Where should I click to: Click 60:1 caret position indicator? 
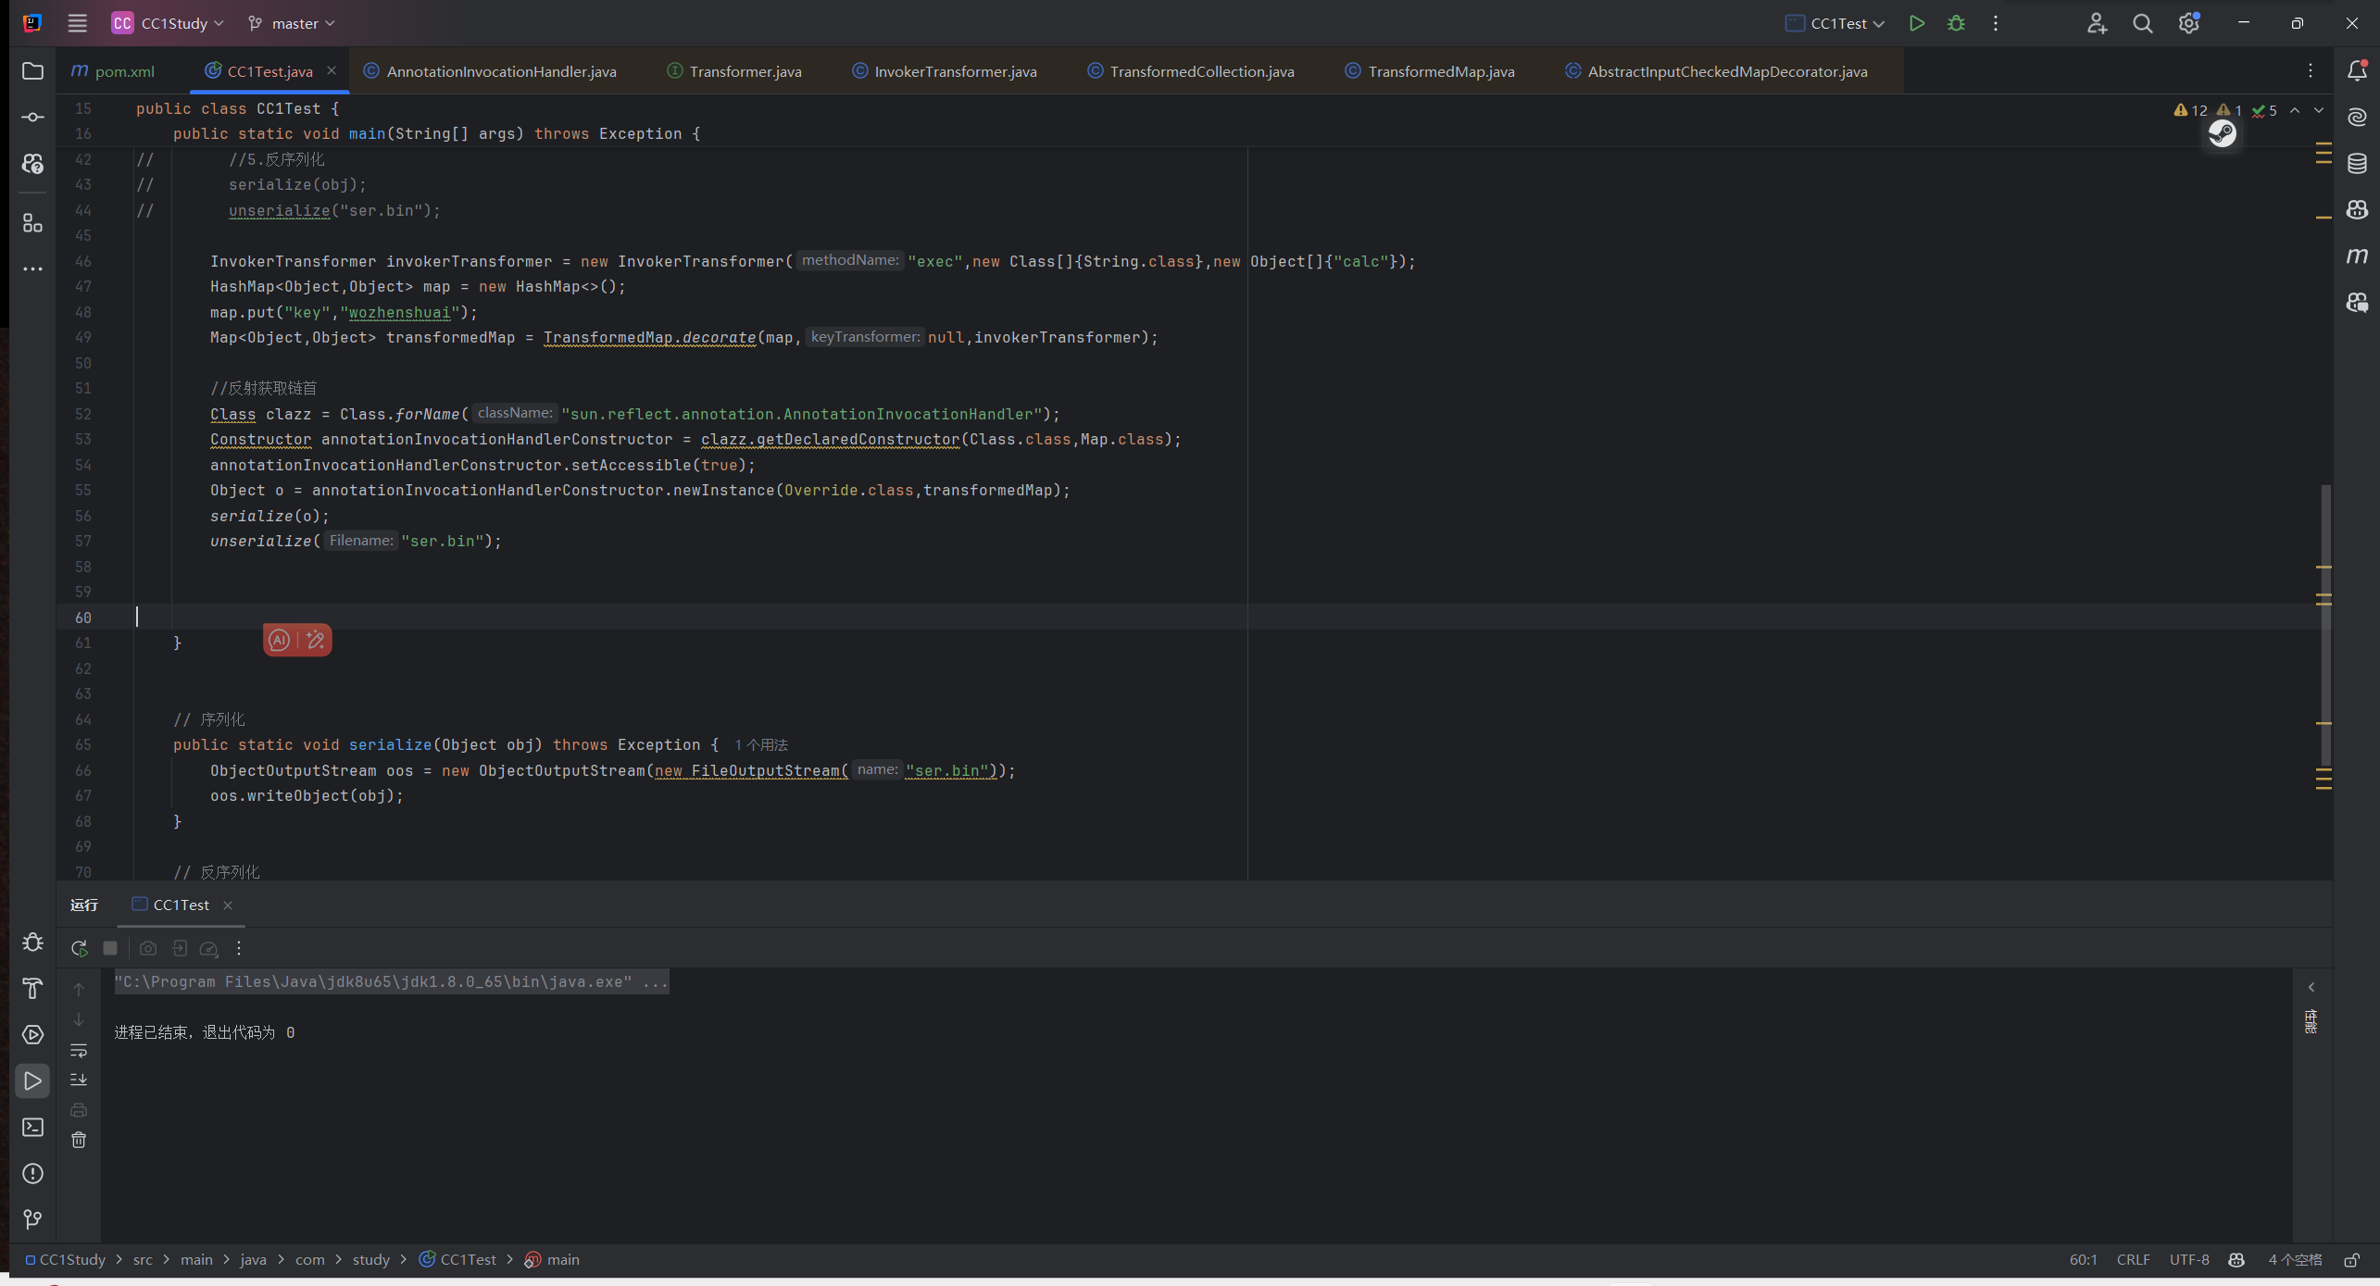[x=2083, y=1259]
